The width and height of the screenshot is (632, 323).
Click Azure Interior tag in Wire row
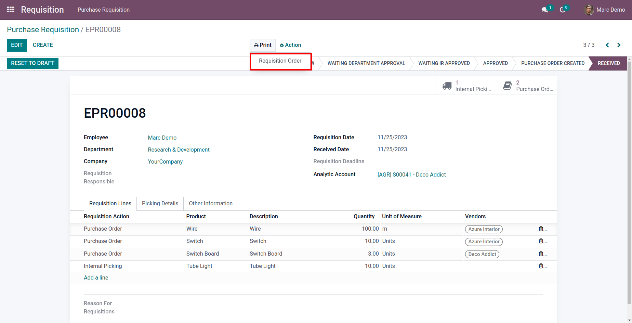pos(484,229)
